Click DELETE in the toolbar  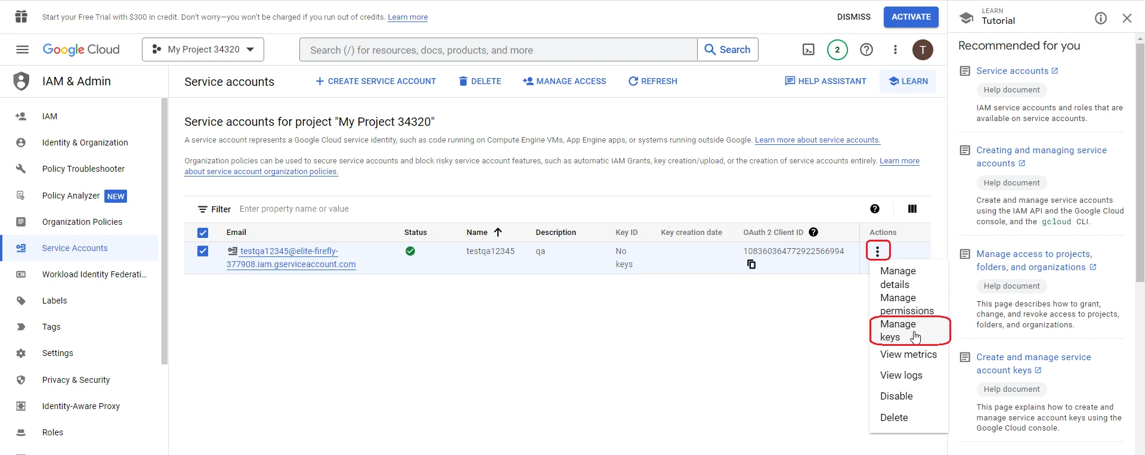[480, 81]
